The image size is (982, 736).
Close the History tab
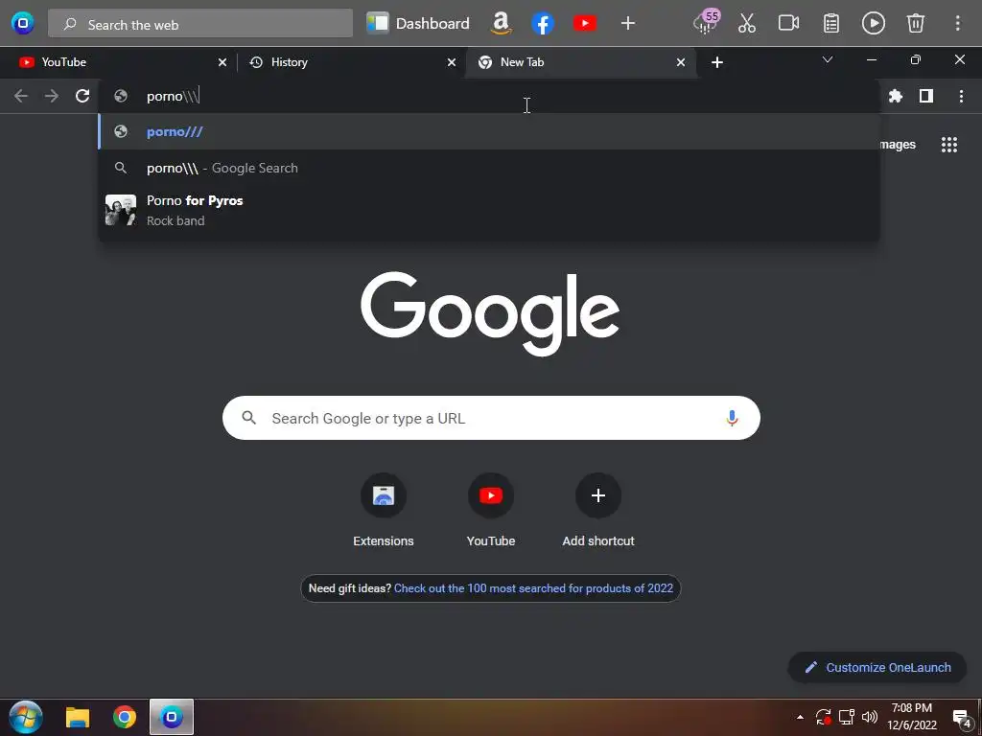point(452,62)
